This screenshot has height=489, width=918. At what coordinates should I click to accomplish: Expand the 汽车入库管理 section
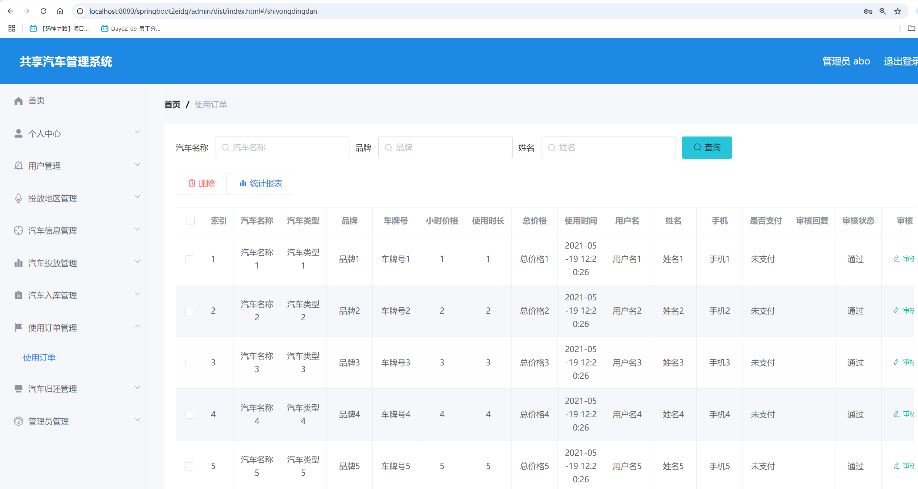(137, 294)
